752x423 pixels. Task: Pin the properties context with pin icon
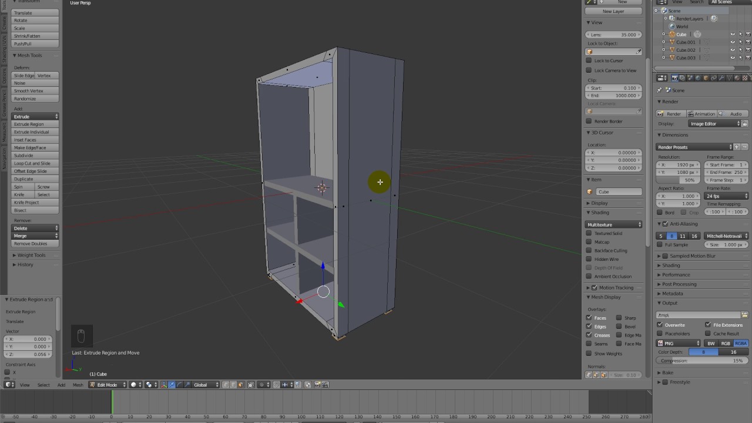pos(659,90)
